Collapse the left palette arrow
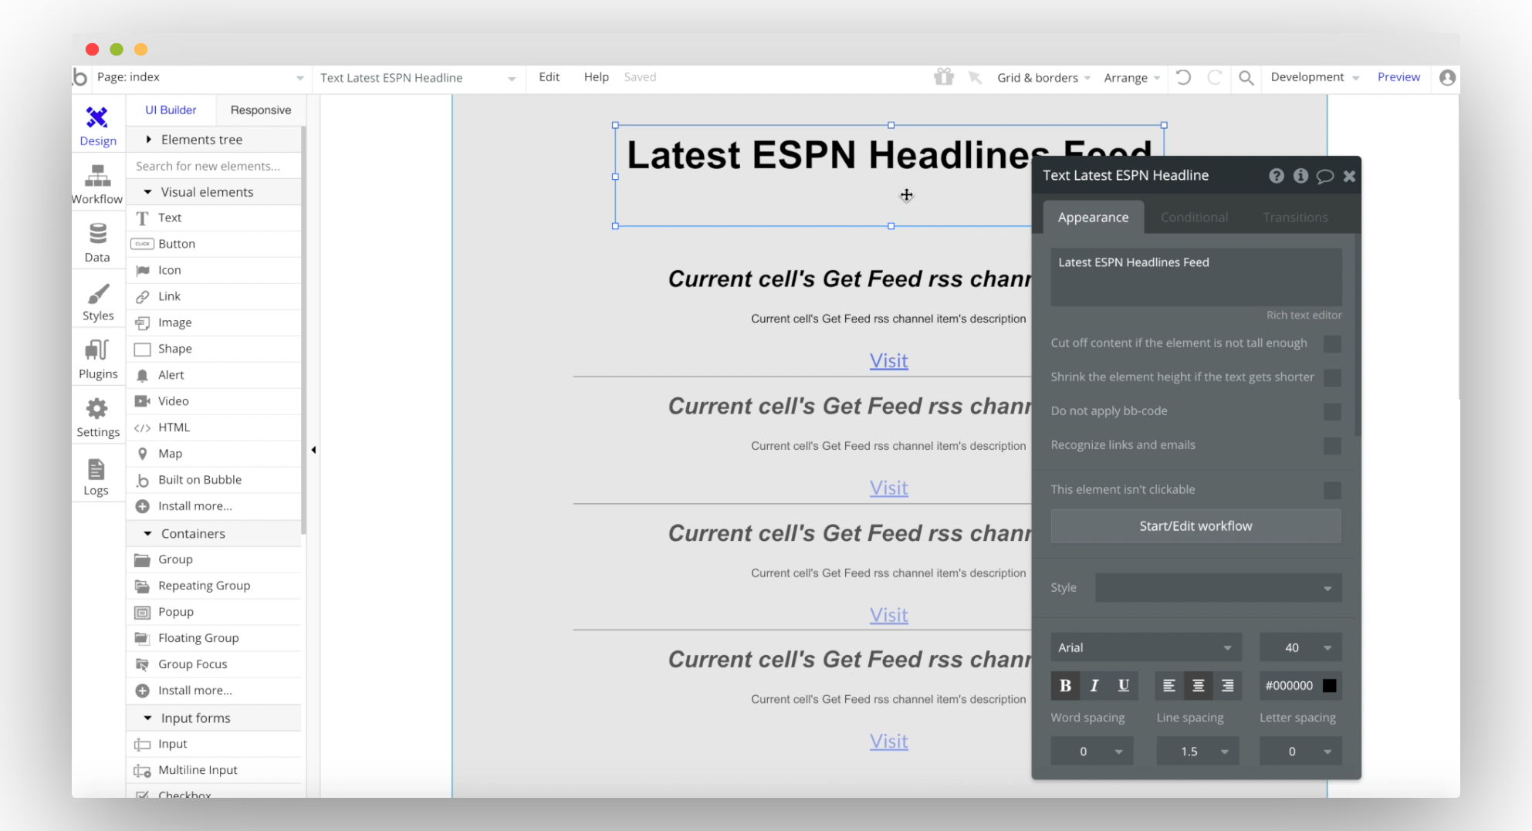This screenshot has height=831, width=1532. tap(313, 450)
